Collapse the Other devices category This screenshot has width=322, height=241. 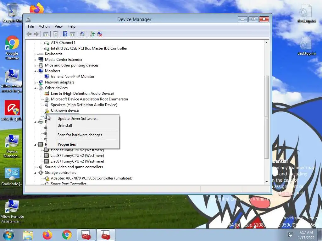[35, 88]
